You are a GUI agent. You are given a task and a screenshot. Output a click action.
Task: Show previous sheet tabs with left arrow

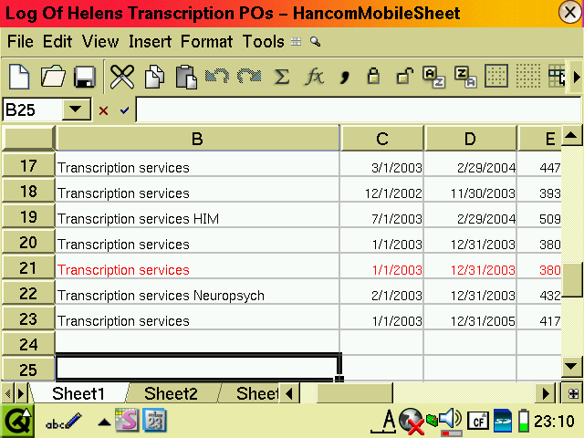point(7,393)
